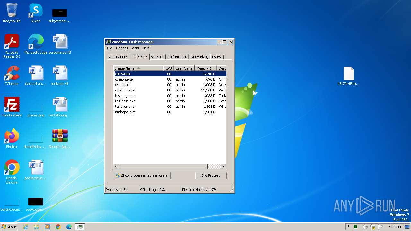Select the dwm.exe process row
Screen dimensions: 411x231
click(x=170, y=85)
